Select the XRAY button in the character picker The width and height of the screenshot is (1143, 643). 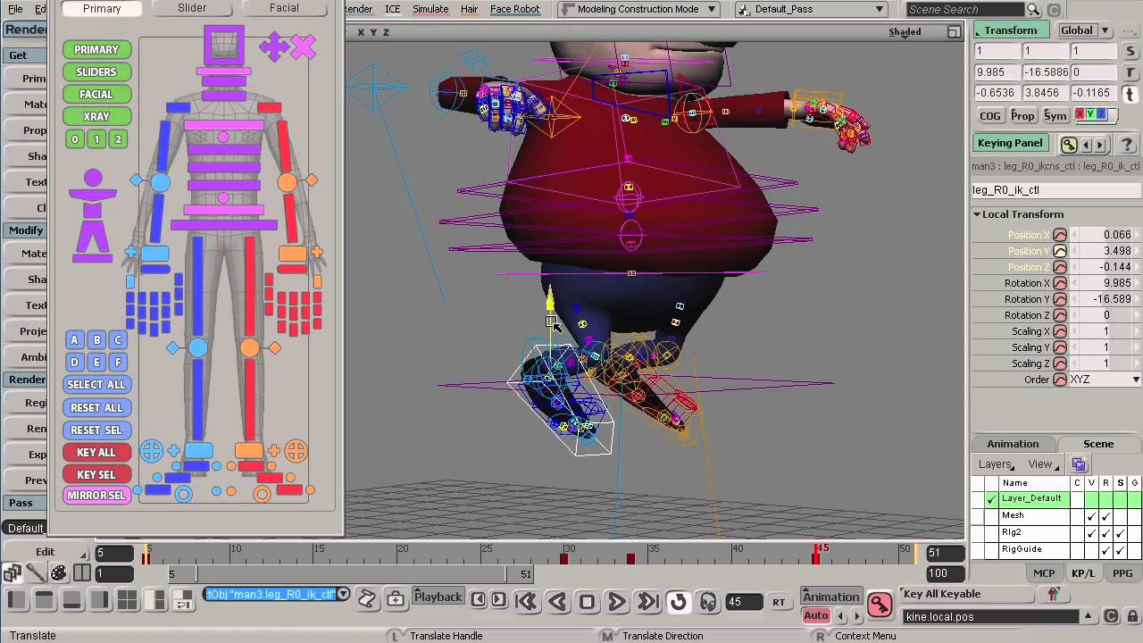96,116
